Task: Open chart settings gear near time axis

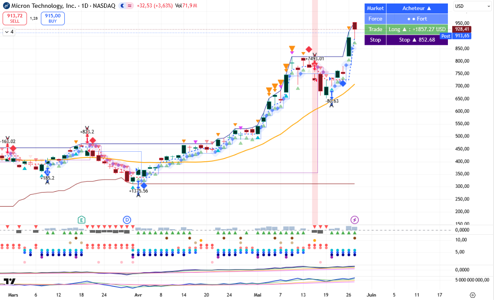Action: point(472,295)
